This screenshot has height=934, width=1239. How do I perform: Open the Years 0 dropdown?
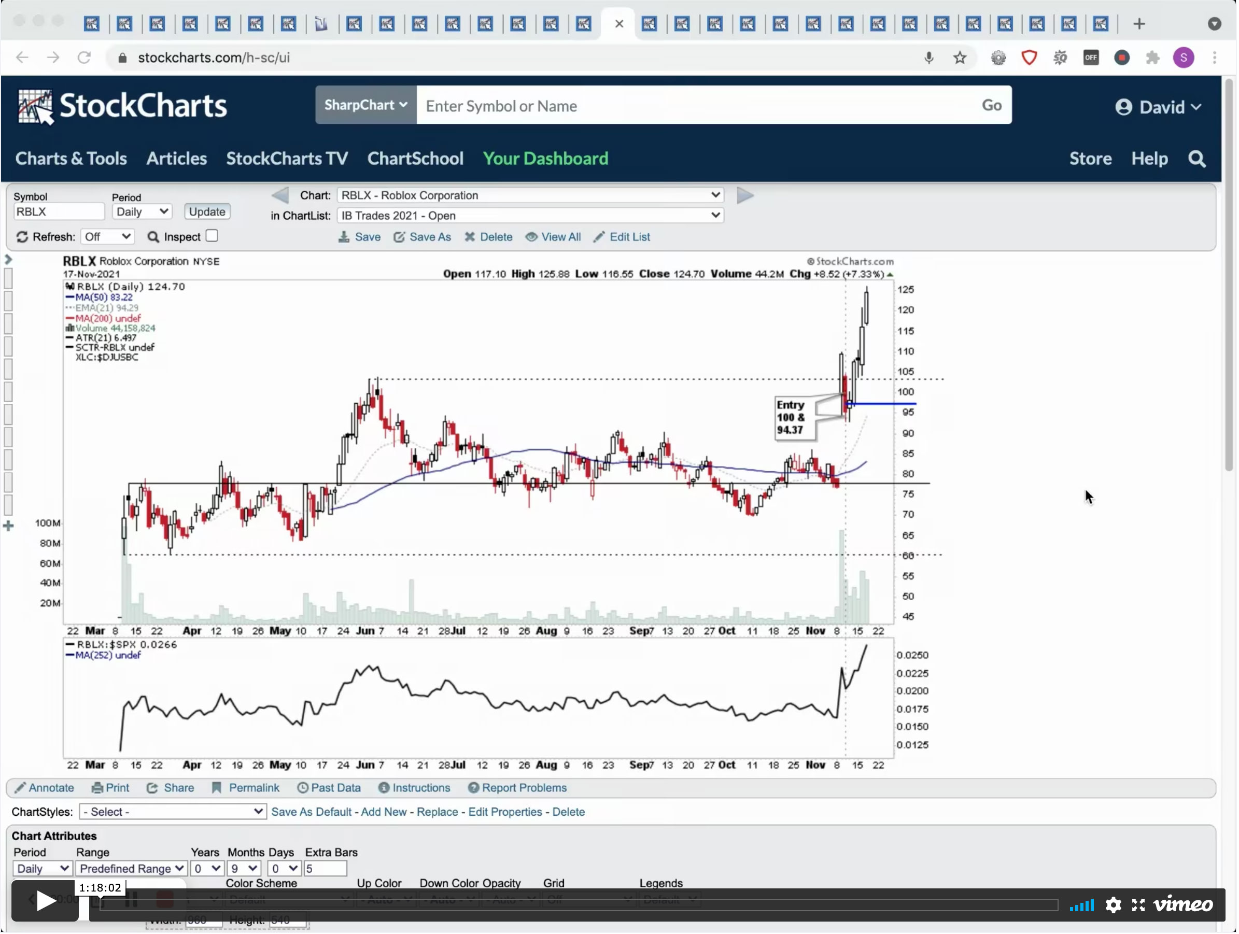[x=207, y=869]
